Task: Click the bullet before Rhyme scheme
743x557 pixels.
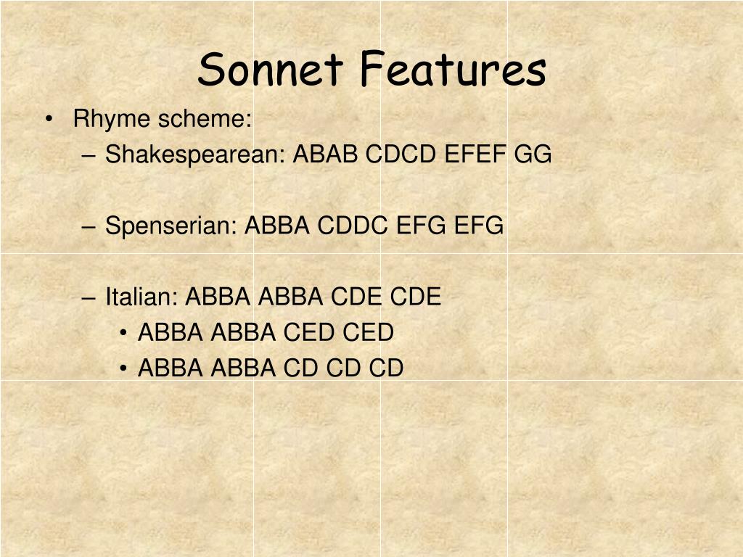Action: click(49, 119)
